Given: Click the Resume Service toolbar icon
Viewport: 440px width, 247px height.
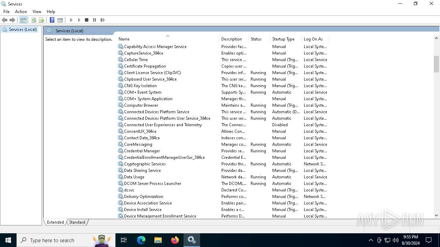Looking at the screenshot, I should click(79, 20).
